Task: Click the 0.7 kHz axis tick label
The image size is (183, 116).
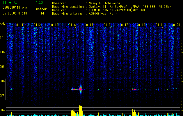Action: [x=3, y=96]
